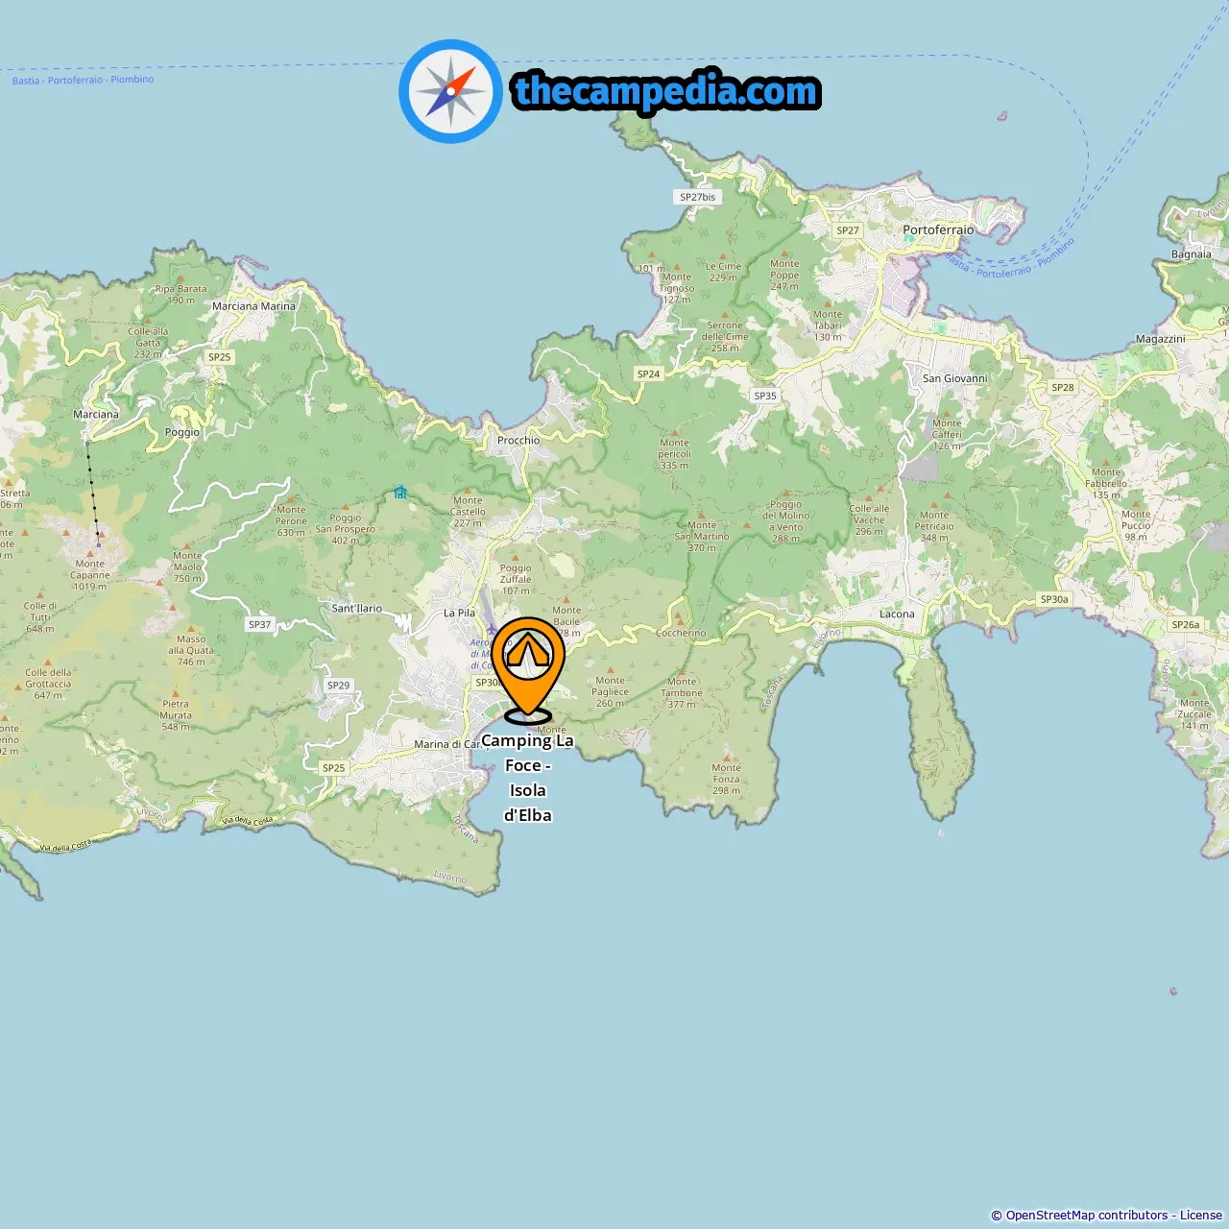Open the OpenStreetMap contributors link
1229x1229 pixels.
pos(1086,1215)
